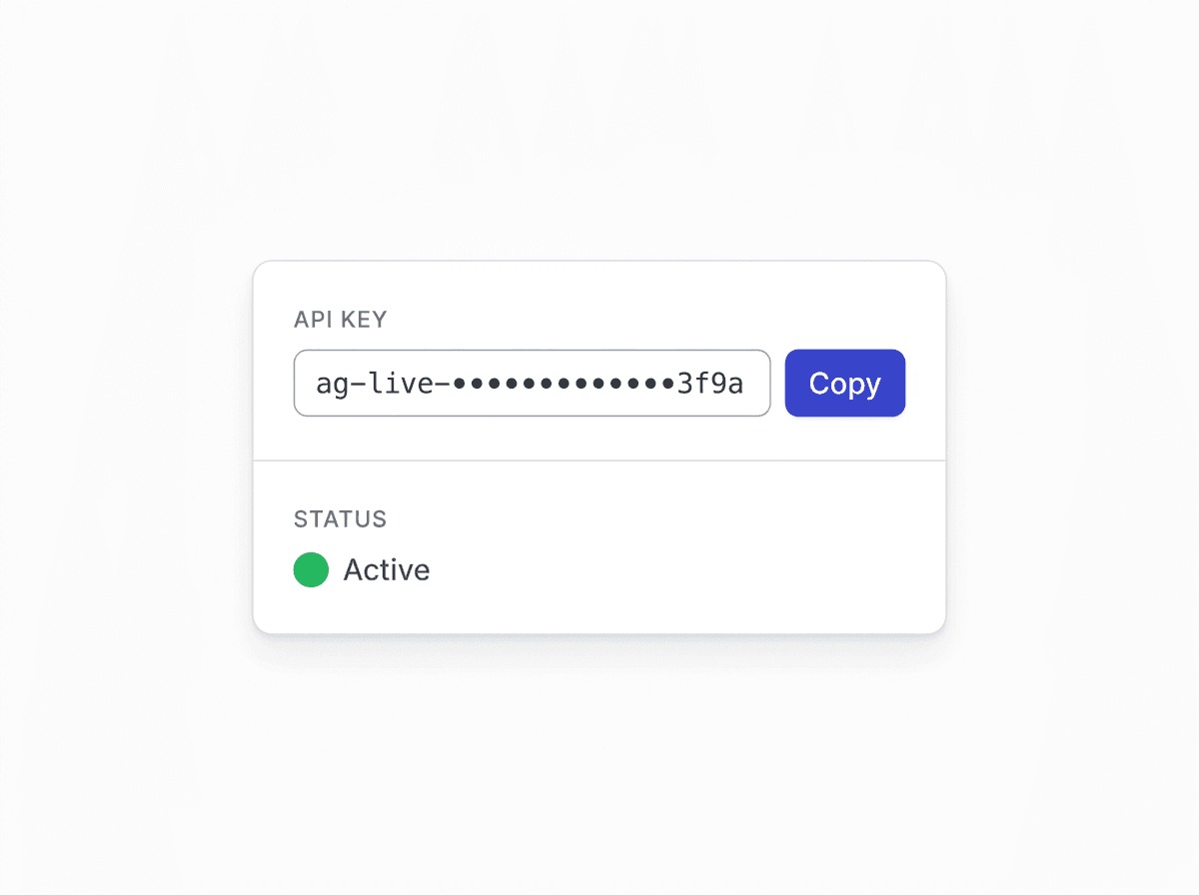1199x895 pixels.
Task: Click the "Active" status text
Action: 387,570
